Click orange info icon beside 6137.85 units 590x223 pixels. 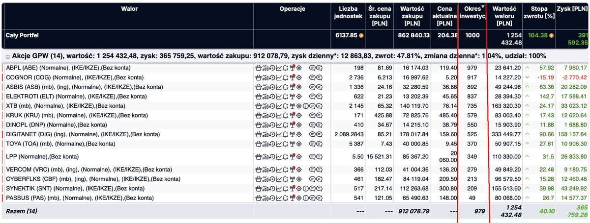361,35
